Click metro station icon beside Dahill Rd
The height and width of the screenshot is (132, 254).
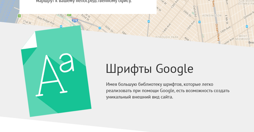click(200, 22)
